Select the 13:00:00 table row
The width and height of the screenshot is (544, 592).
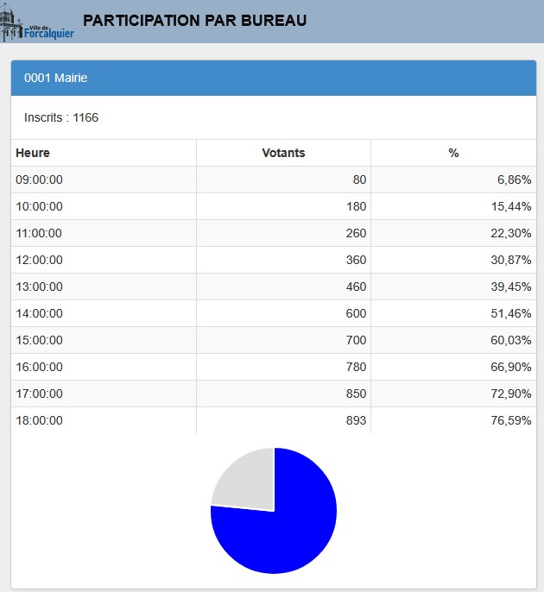coord(273,287)
